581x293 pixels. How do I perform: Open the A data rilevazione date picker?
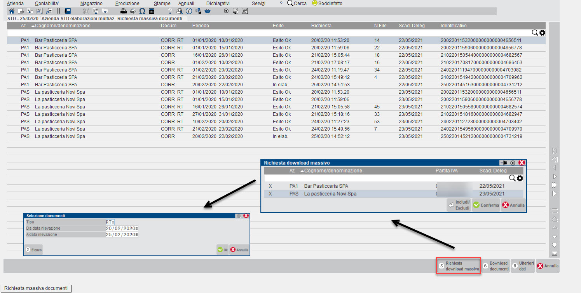(x=136, y=235)
